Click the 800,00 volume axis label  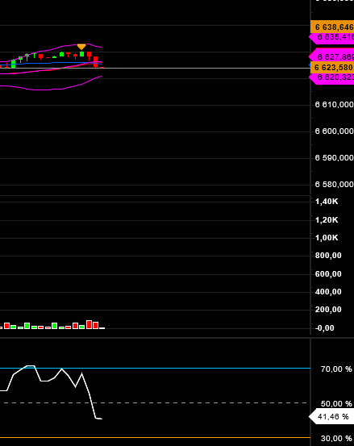tap(328, 256)
